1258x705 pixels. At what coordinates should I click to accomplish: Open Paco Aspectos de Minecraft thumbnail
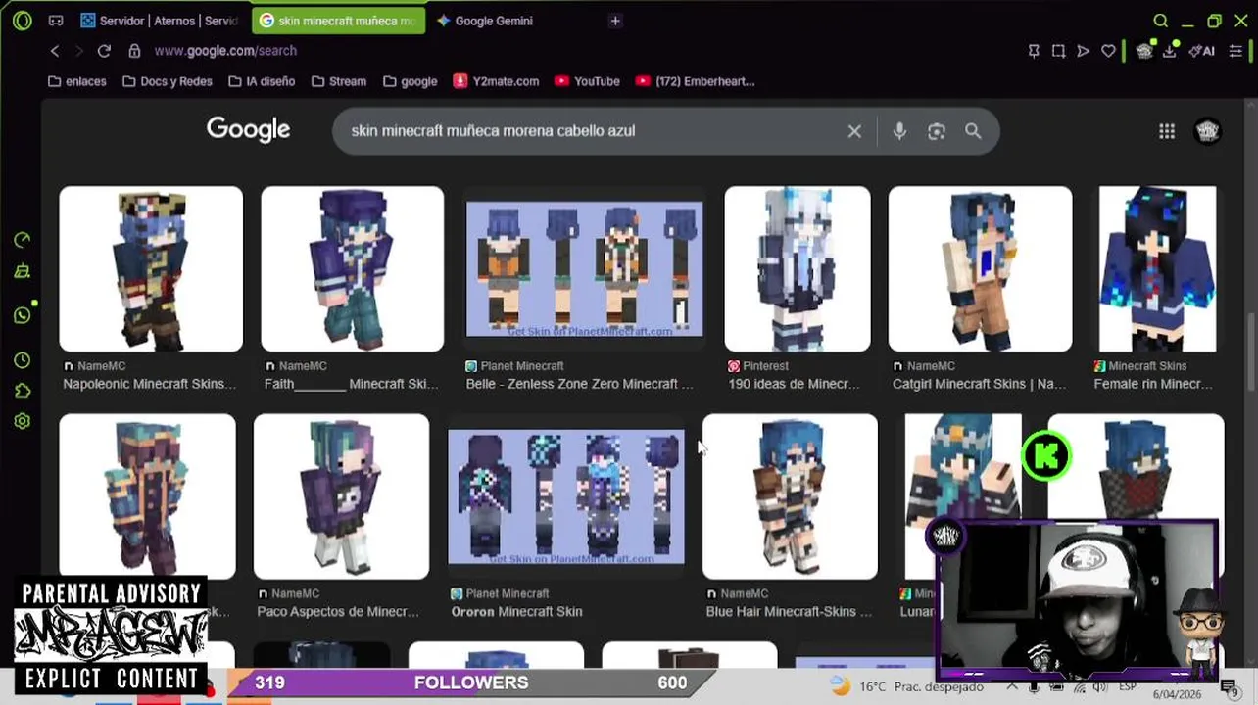341,496
